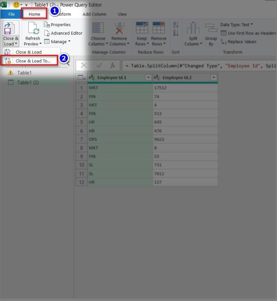This screenshot has height=301, width=277.
Task: Switch to the Add Column tab
Action: coord(94,14)
